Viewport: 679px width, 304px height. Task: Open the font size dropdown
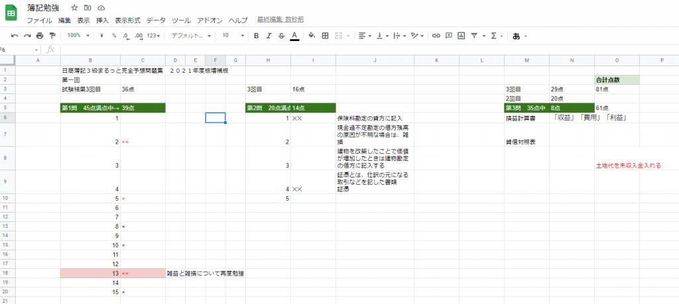coord(233,36)
